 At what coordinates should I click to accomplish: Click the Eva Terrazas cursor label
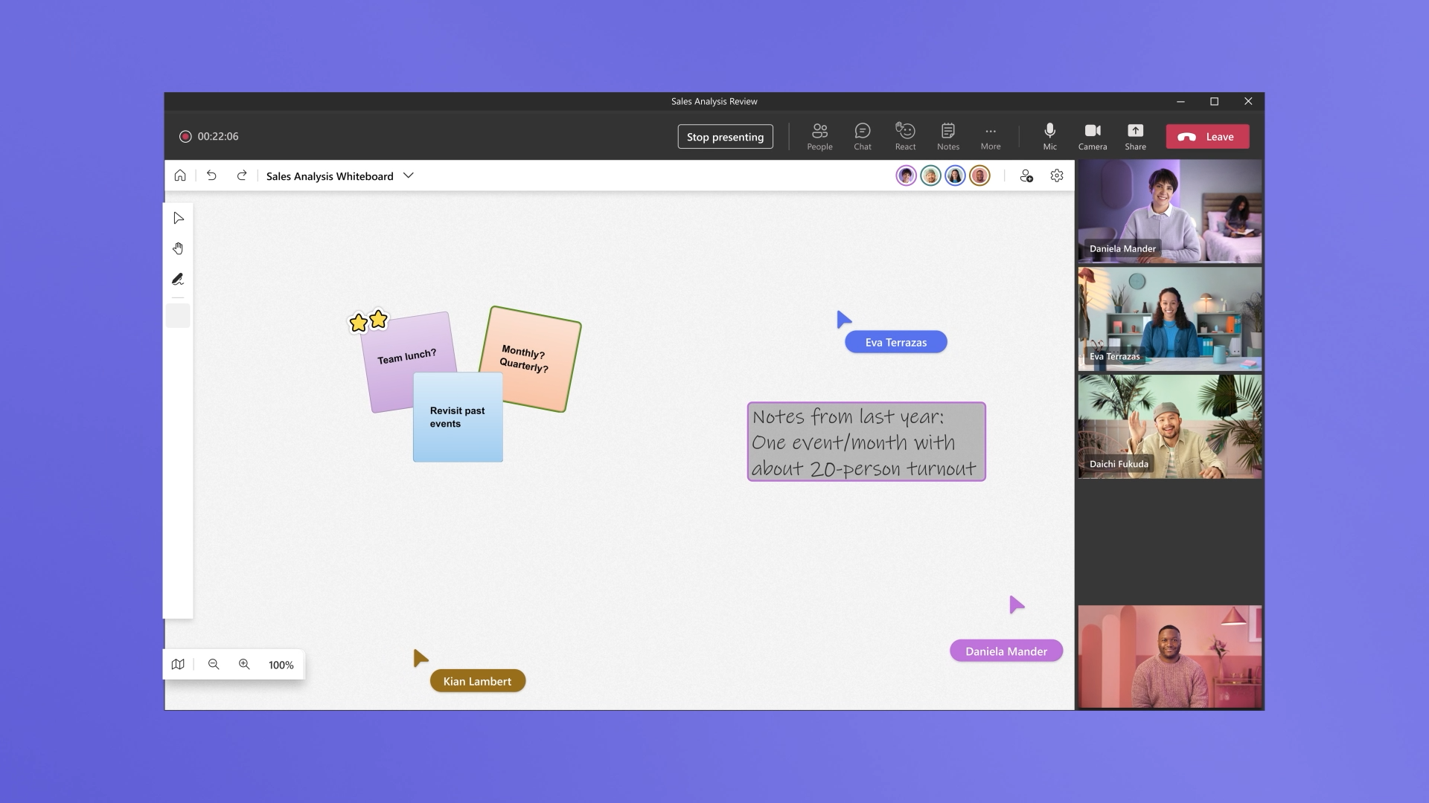896,342
